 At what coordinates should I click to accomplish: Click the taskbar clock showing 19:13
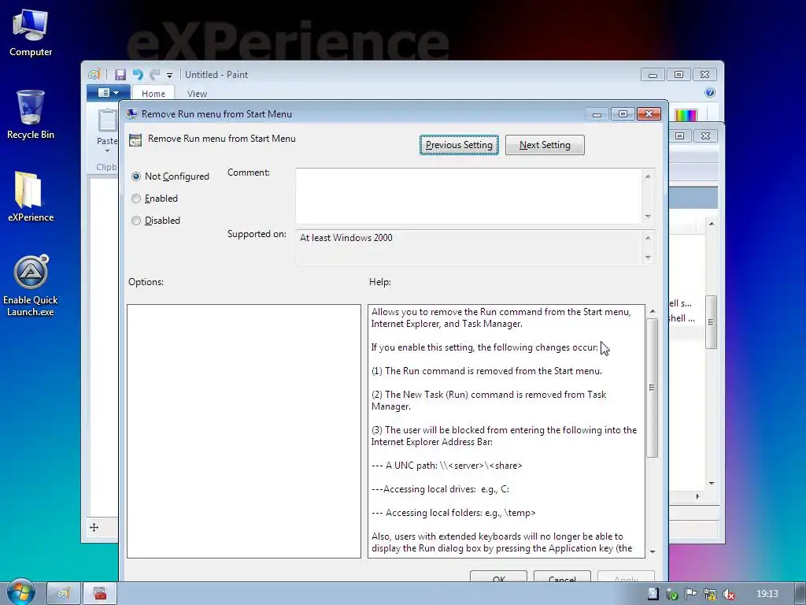767,594
